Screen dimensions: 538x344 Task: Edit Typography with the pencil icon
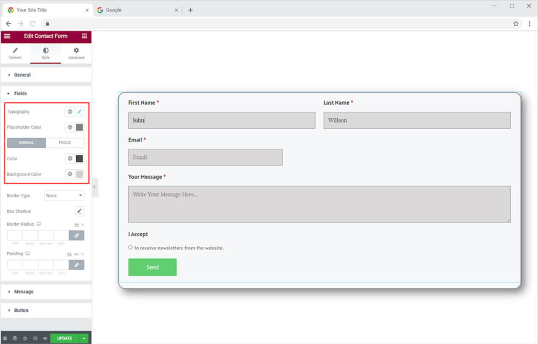pyautogui.click(x=79, y=112)
